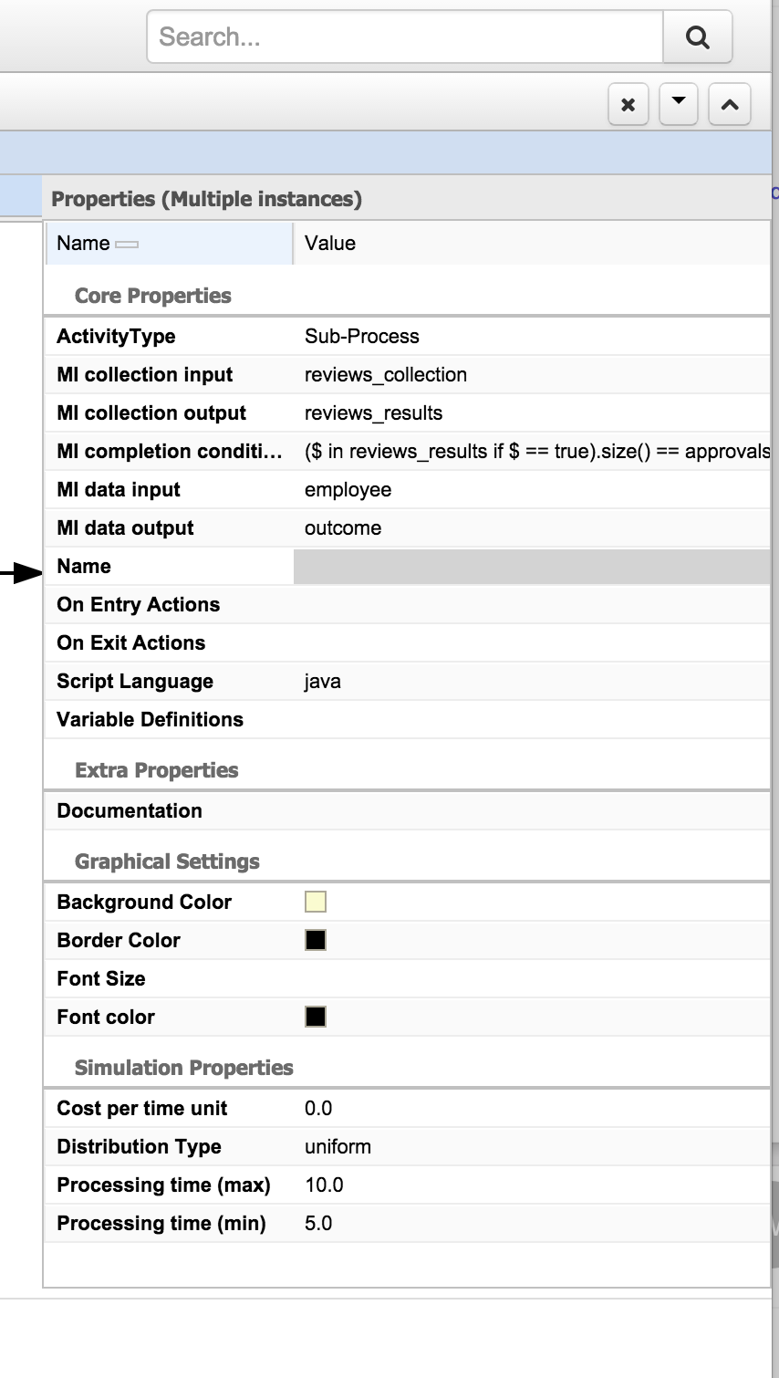
Task: Click inside the Search text field
Action: [x=405, y=37]
